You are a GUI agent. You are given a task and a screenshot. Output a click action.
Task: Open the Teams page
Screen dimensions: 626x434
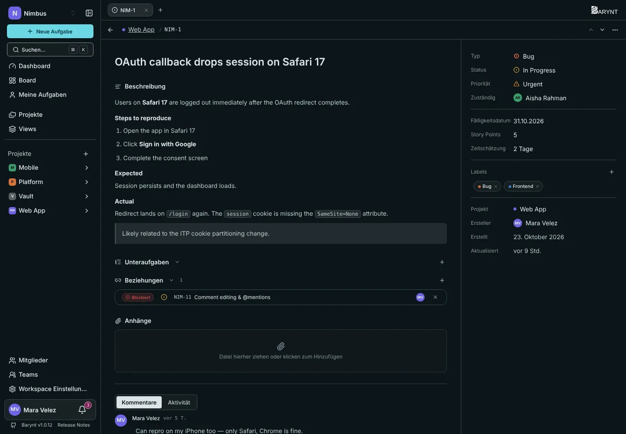50,375
